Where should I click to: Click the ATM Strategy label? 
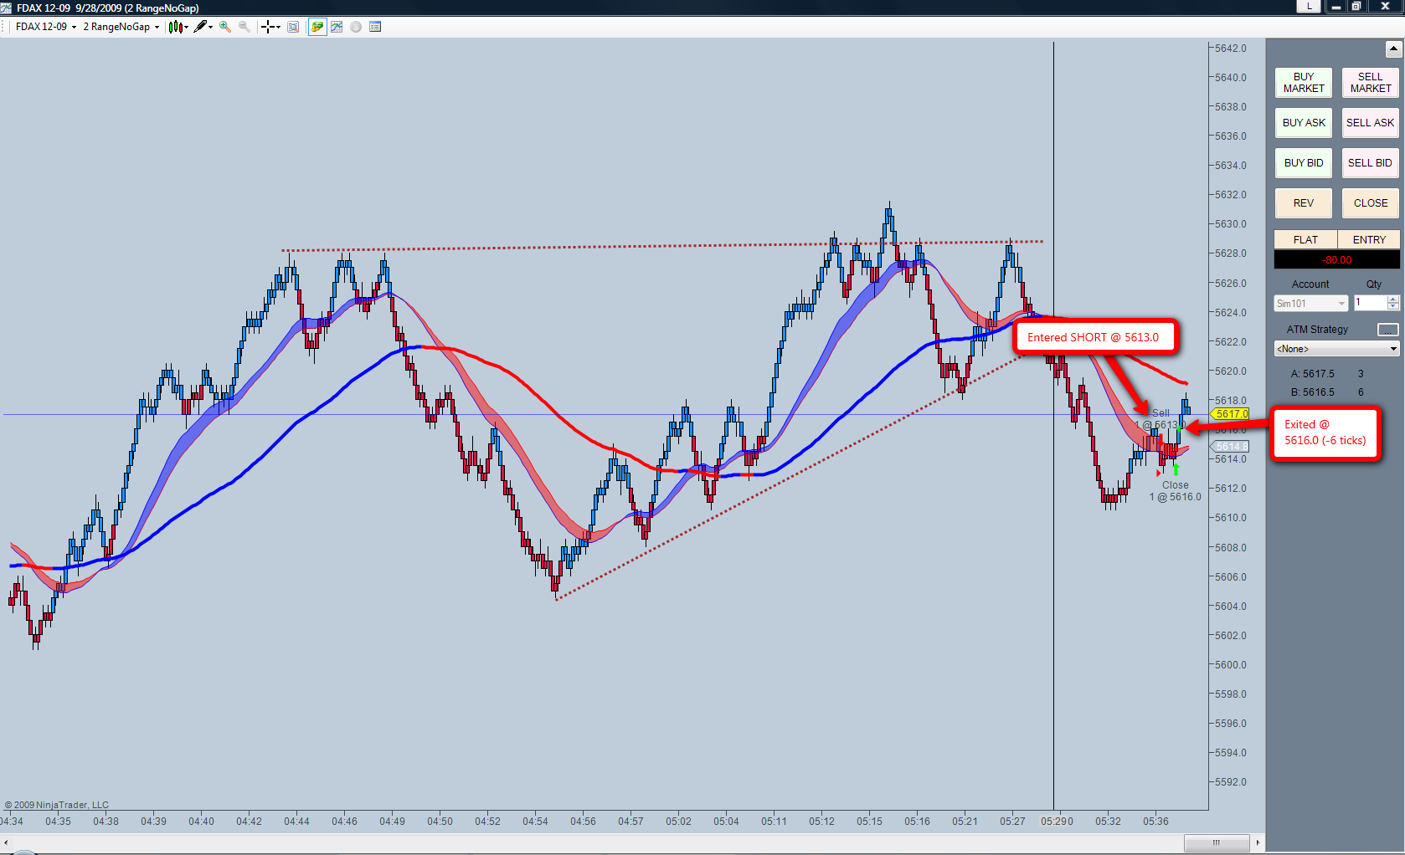(1317, 330)
